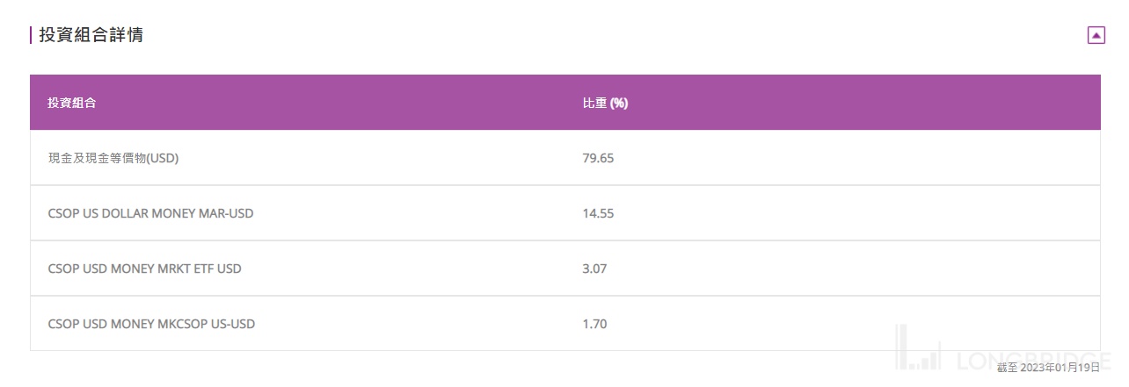The image size is (1129, 387).
Task: Click the 截至 label before the date
Action: tap(1006, 368)
